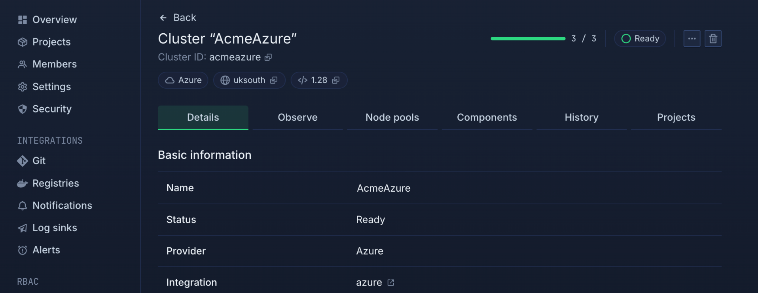The width and height of the screenshot is (758, 293).
Task: Open the Alerts integration
Action: [46, 250]
